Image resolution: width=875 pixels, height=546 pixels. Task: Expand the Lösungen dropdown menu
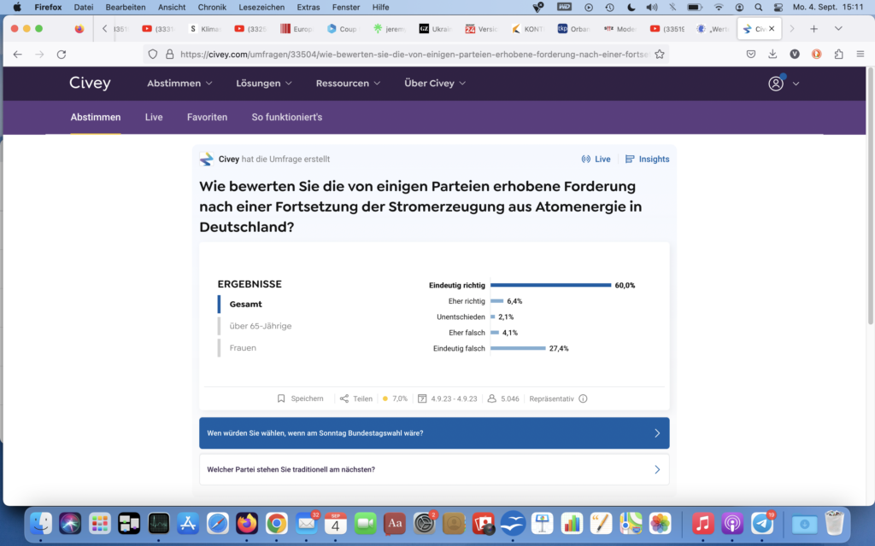tap(264, 84)
